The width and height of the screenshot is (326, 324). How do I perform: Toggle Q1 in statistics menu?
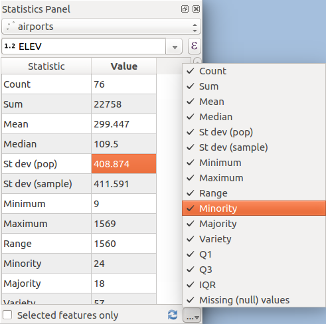point(254,254)
